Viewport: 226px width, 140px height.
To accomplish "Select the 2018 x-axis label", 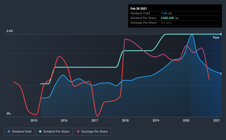I will pos(125,120).
